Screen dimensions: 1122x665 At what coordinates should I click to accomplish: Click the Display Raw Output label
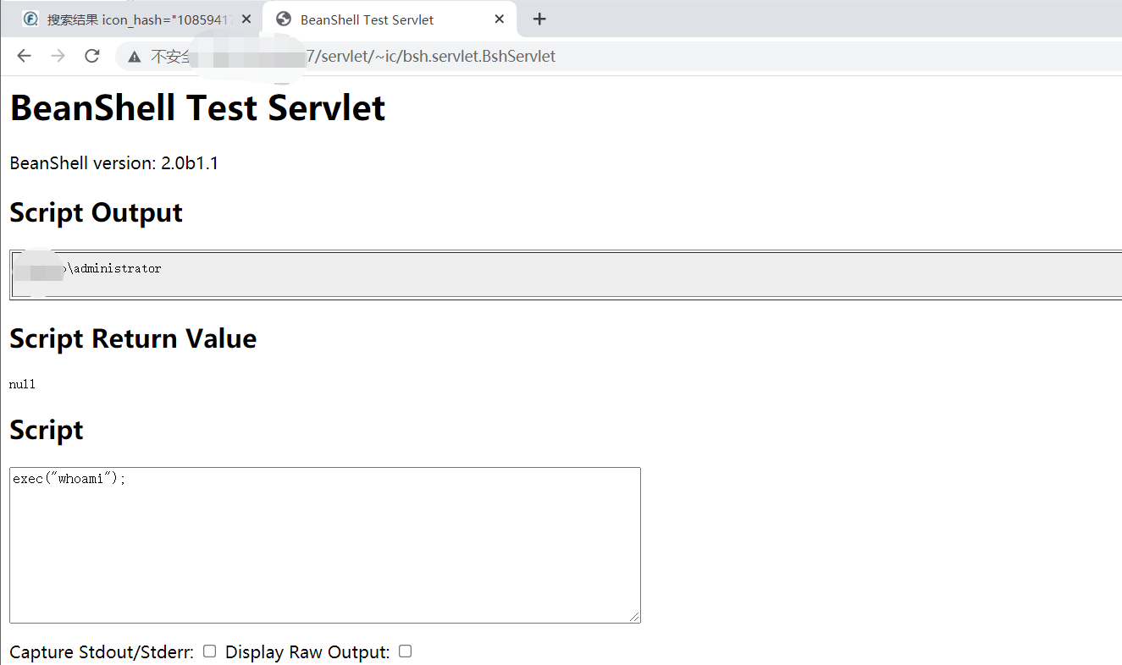307,652
